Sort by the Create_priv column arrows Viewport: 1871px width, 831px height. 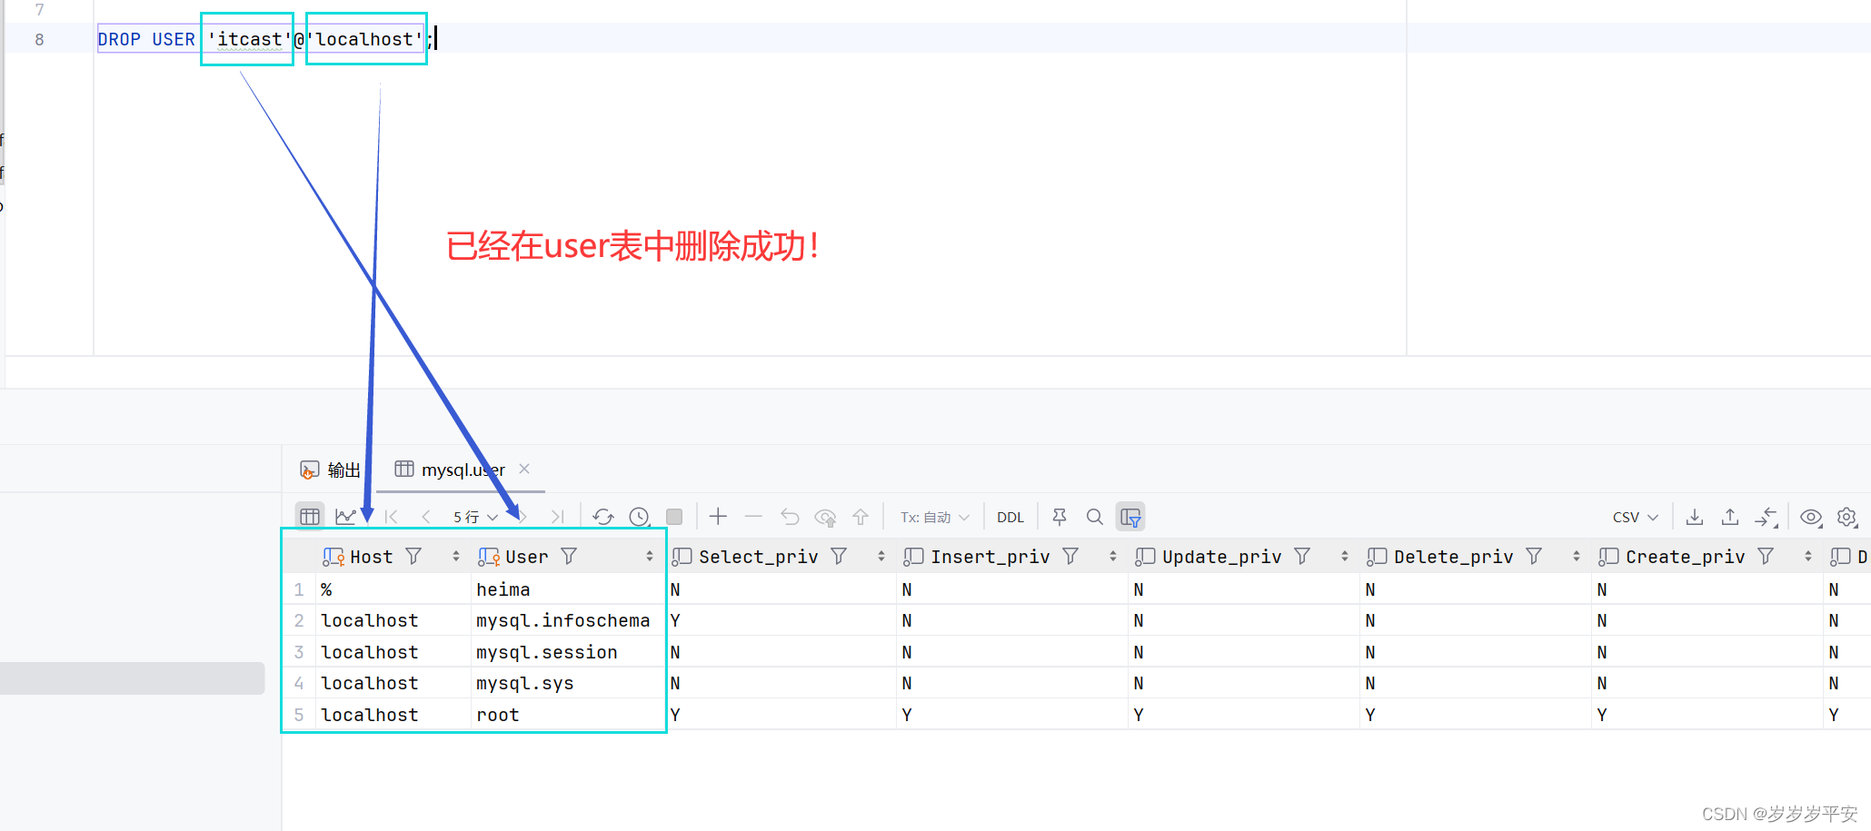pyautogui.click(x=1808, y=556)
